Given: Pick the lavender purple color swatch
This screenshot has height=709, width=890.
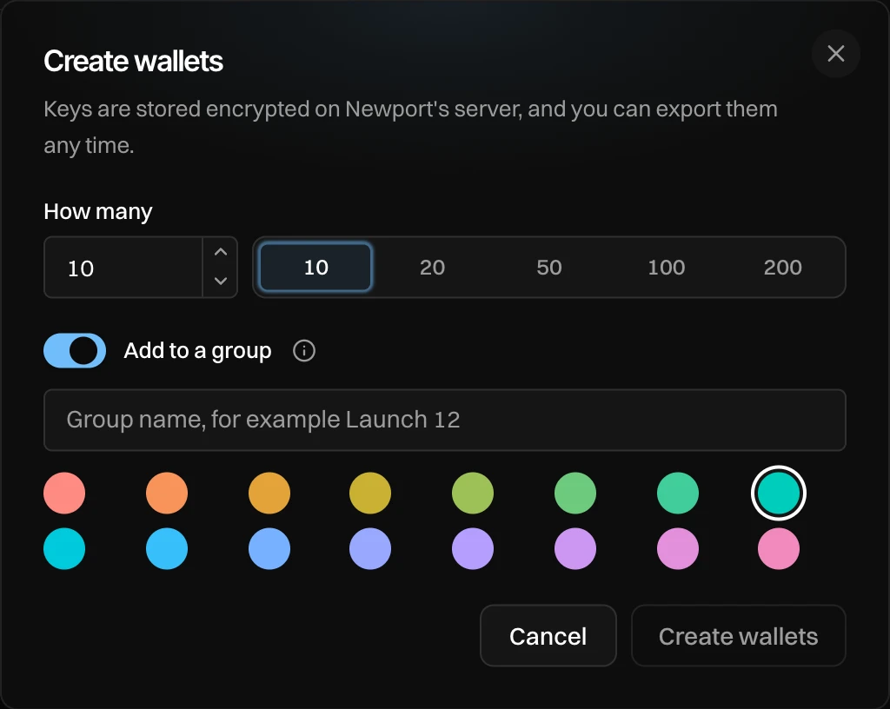Looking at the screenshot, I should click(x=473, y=548).
